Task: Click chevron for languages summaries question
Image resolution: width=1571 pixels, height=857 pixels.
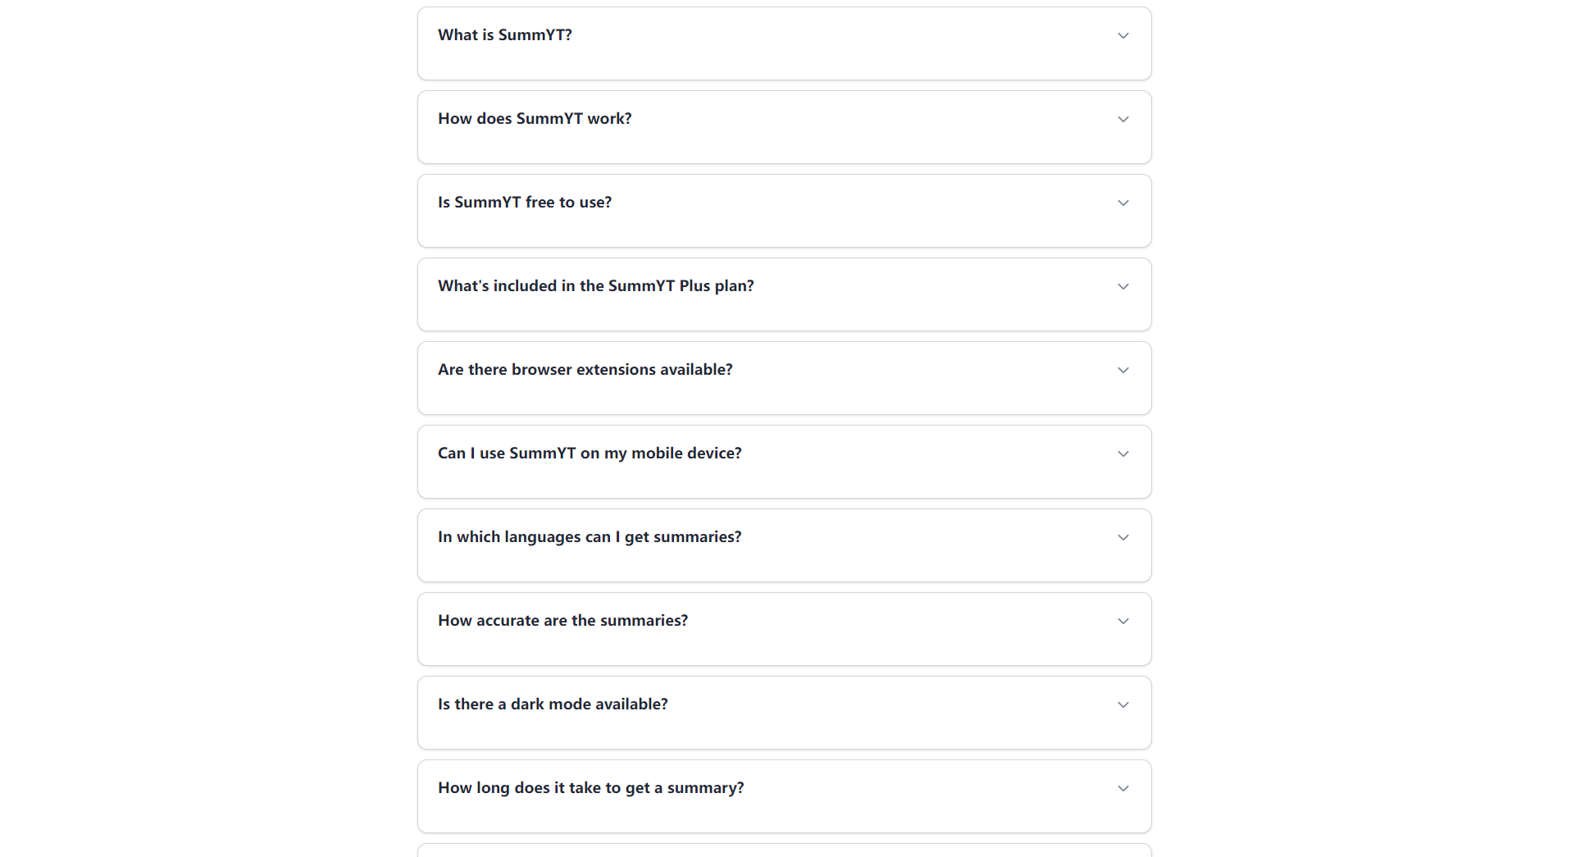Action: (1123, 537)
